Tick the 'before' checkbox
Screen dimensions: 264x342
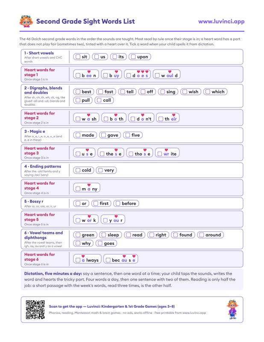coord(118,203)
